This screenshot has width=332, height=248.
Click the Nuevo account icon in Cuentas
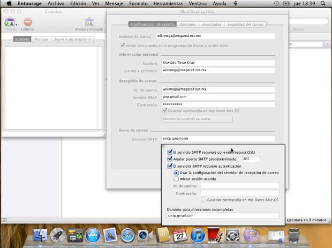(x=10, y=21)
